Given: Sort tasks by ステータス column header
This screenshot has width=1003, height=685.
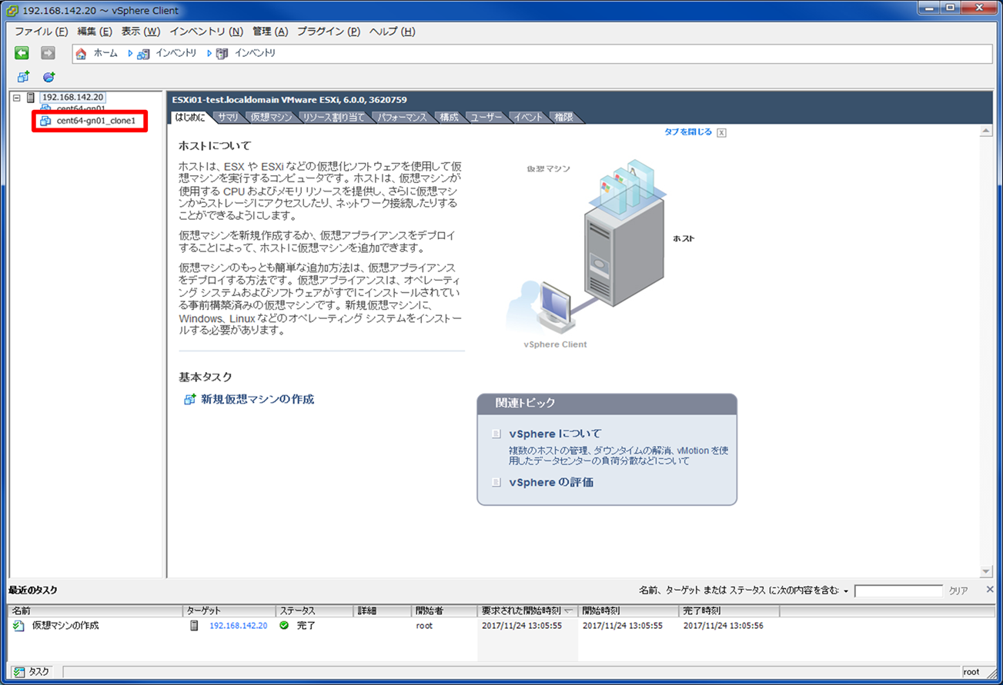Looking at the screenshot, I should pyautogui.click(x=315, y=611).
